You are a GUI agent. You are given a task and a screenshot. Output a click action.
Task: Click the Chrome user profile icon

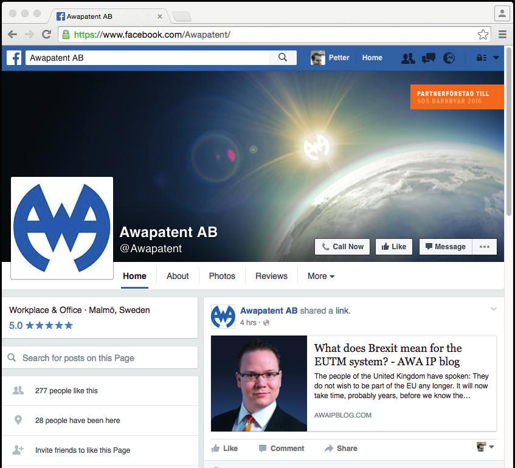(x=502, y=13)
